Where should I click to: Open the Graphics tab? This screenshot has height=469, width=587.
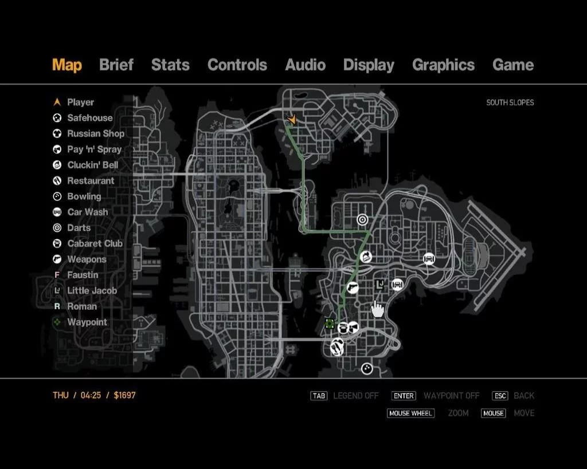pos(443,65)
